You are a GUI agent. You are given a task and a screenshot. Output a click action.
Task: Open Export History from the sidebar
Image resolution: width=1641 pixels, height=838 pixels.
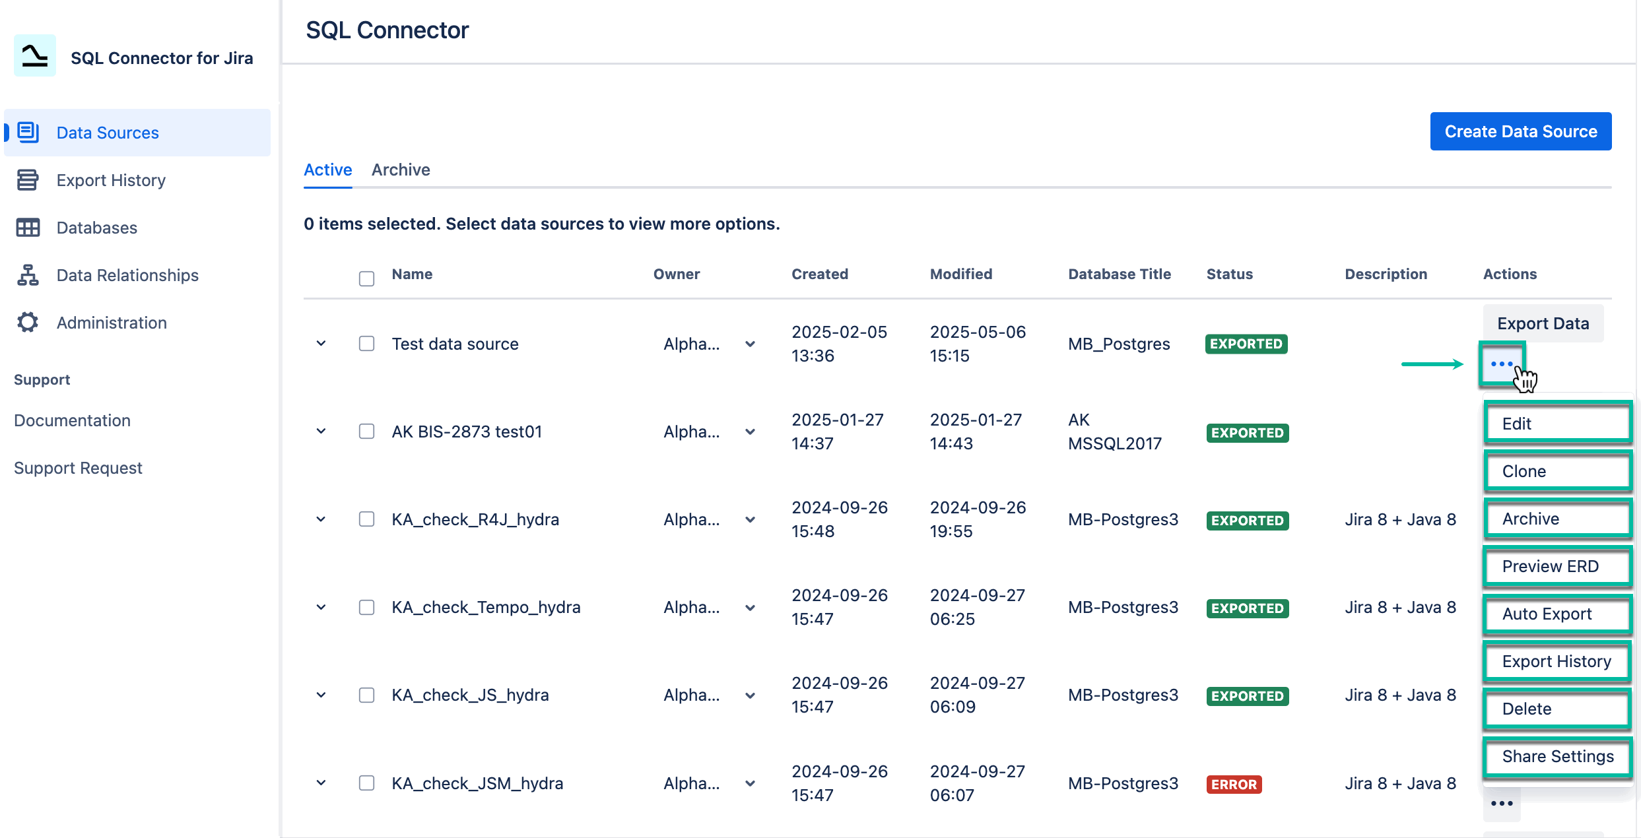[110, 179]
